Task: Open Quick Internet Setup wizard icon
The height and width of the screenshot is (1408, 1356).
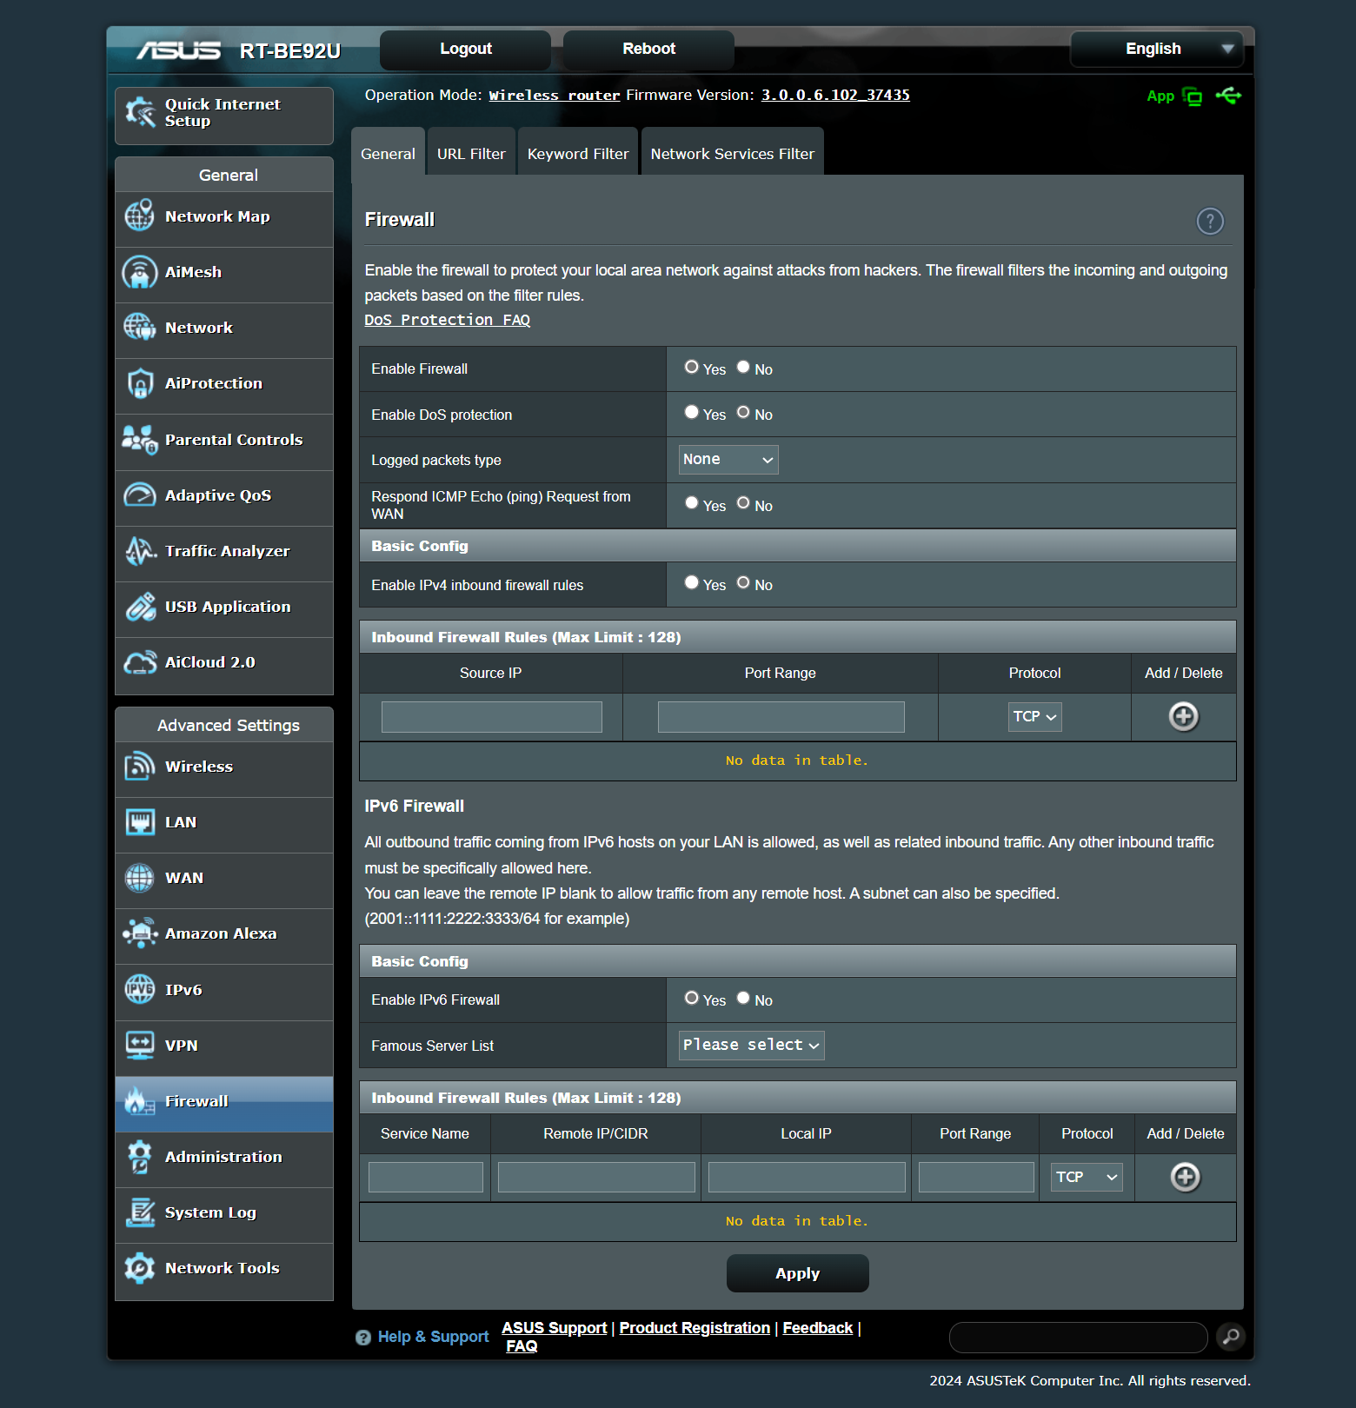Action: click(x=140, y=112)
